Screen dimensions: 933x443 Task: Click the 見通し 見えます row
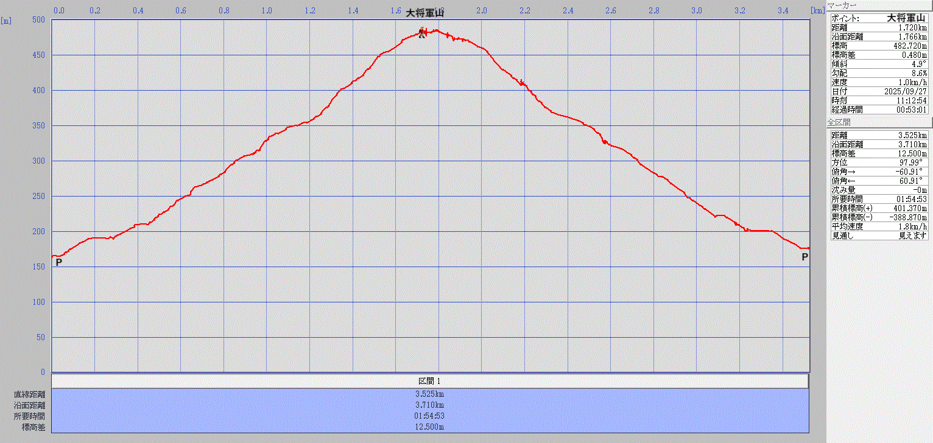click(879, 235)
